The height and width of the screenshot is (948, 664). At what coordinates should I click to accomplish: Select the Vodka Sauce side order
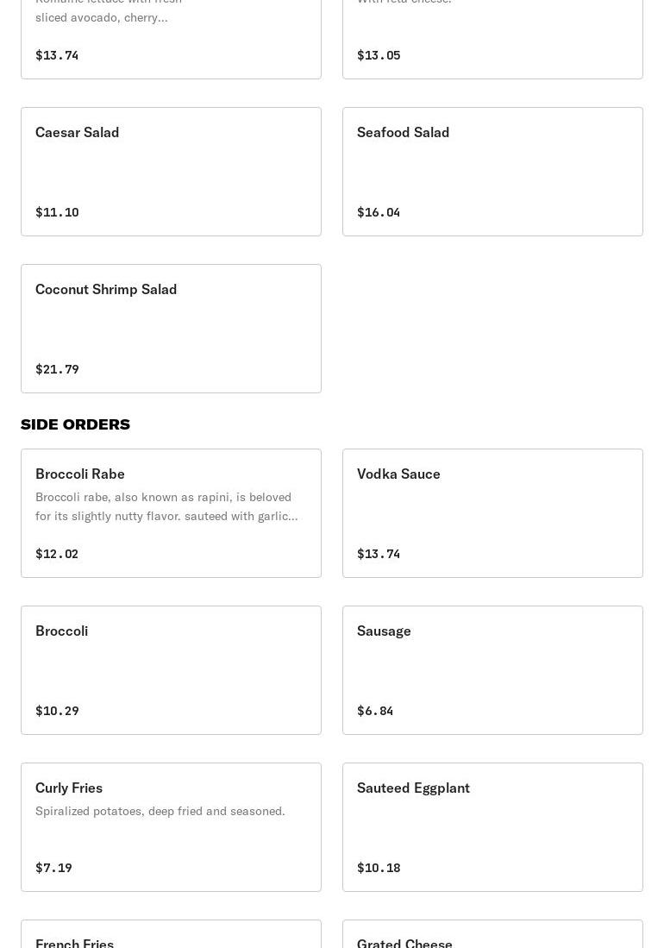coord(492,513)
